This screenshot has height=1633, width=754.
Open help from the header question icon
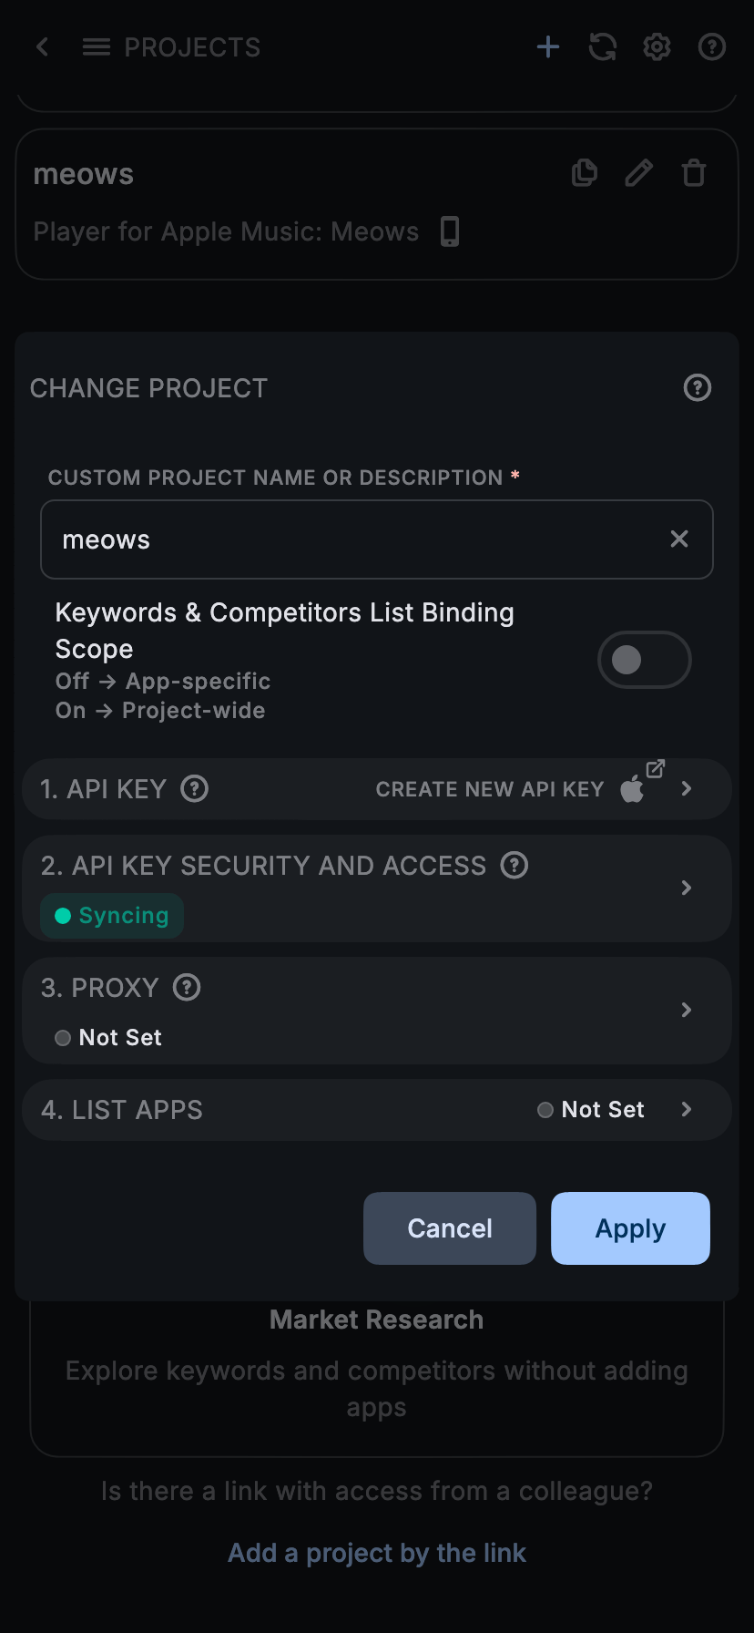tap(712, 46)
